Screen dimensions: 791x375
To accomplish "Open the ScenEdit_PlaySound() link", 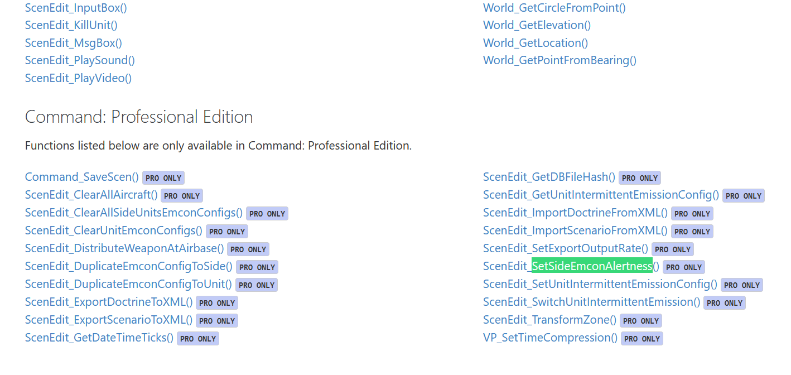I will click(80, 60).
